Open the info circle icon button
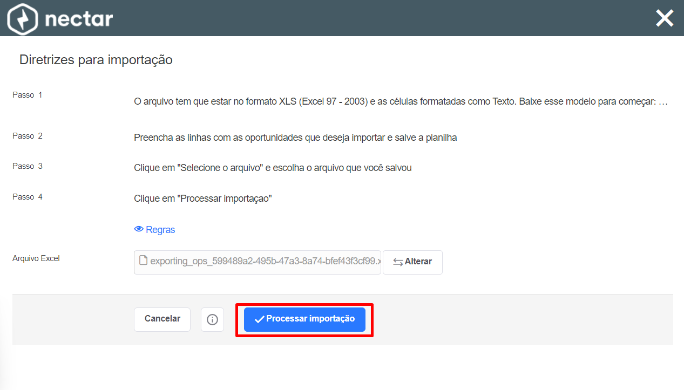 [x=212, y=319]
